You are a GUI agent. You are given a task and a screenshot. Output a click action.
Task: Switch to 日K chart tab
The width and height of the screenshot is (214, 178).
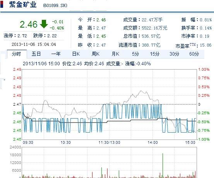point(76,54)
